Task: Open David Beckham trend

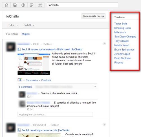Action: [x=123, y=58]
